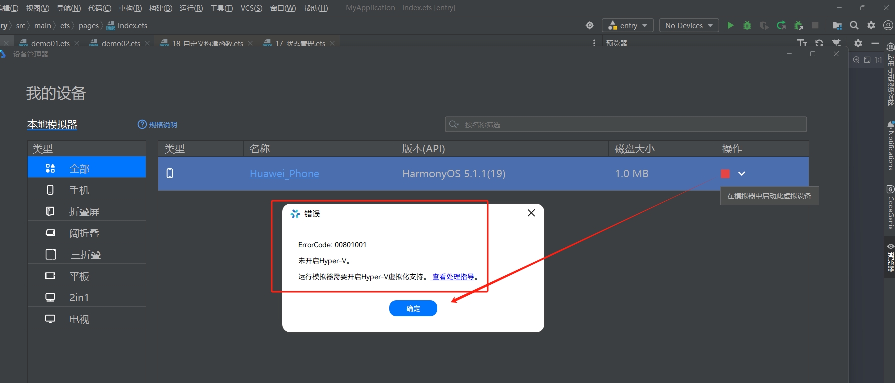Open the CodeGenie sidebar panel

pyautogui.click(x=890, y=207)
